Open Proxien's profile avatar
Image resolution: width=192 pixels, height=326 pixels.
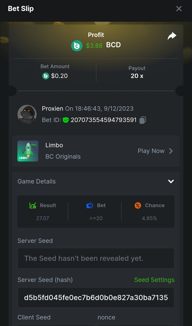tap(27, 114)
